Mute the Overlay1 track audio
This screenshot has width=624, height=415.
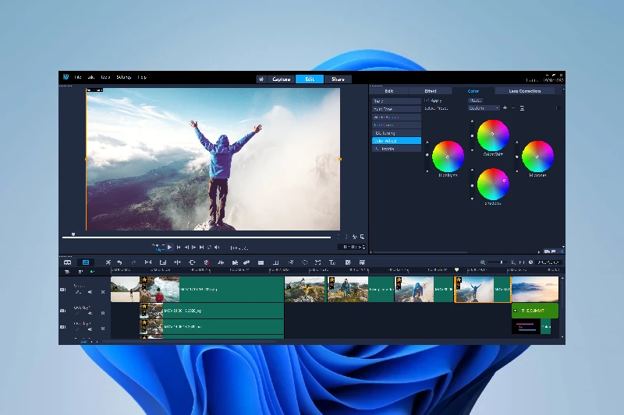tap(90, 313)
